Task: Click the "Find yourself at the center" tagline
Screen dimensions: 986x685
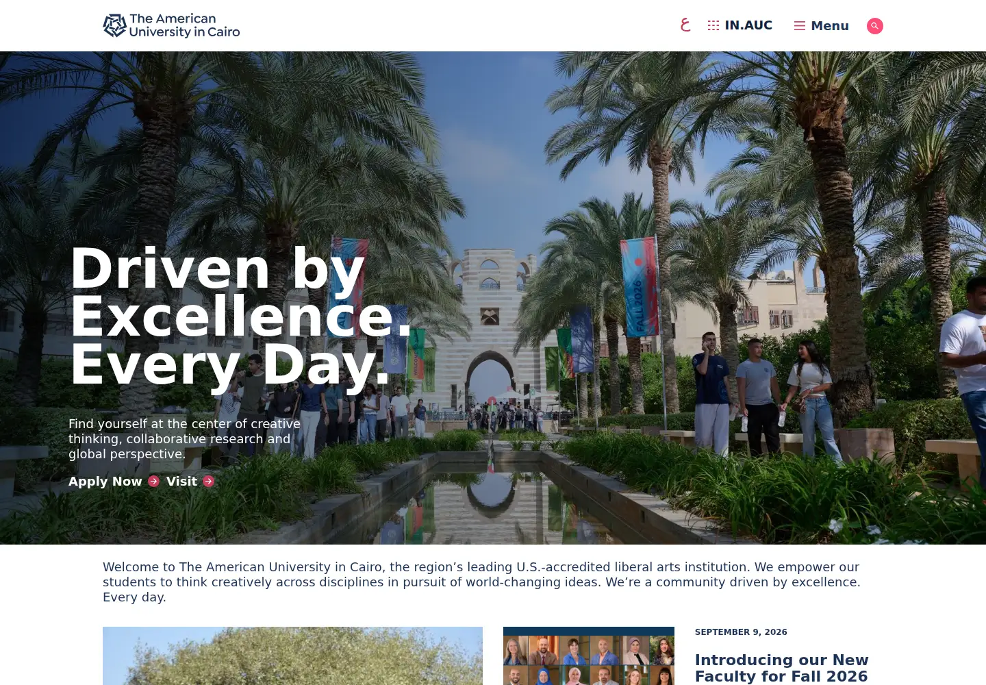Action: click(x=185, y=439)
